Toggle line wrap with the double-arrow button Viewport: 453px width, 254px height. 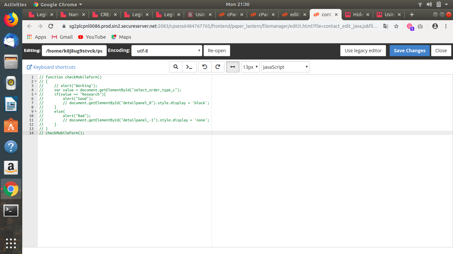[x=233, y=67]
